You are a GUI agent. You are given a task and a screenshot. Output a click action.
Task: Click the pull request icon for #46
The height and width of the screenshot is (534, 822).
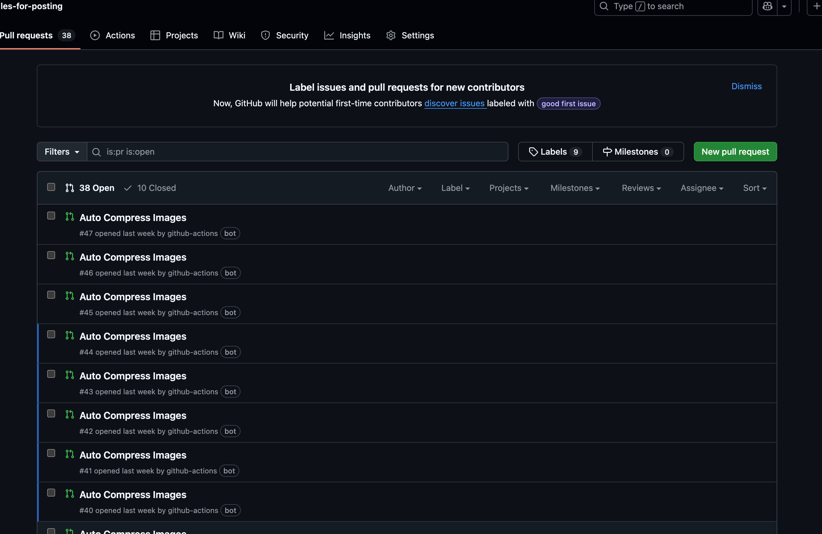pos(70,256)
